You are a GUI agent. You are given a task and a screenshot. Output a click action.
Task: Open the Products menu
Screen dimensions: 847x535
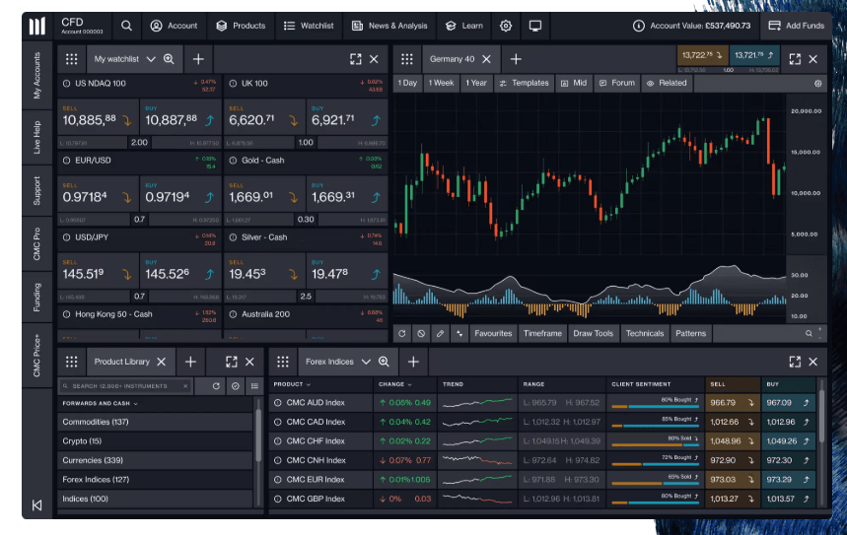pyautogui.click(x=241, y=26)
